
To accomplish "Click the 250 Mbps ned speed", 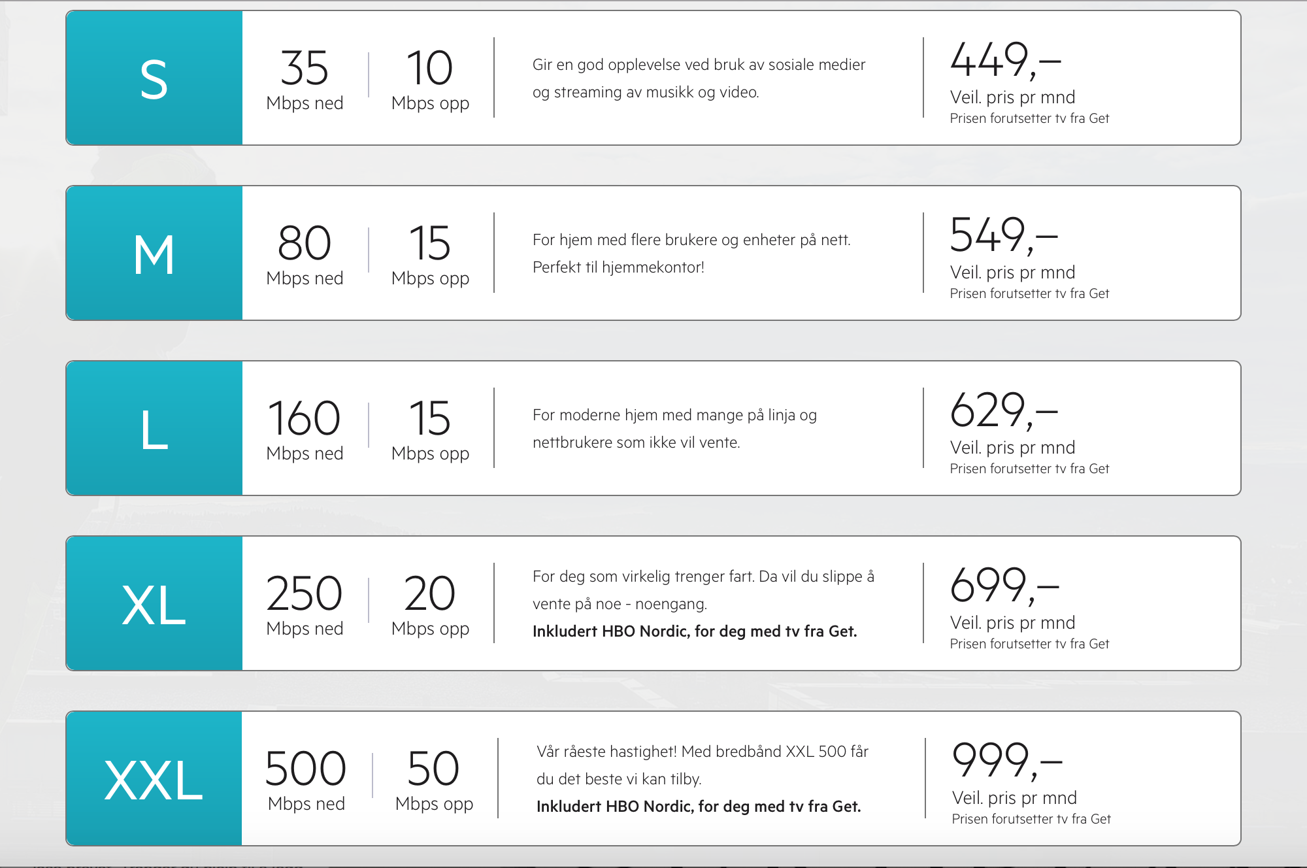I will click(x=305, y=605).
